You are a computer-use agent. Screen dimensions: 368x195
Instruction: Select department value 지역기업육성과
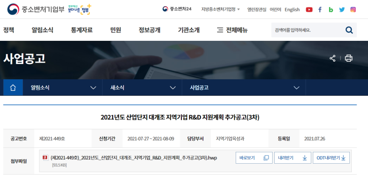pos(230,139)
